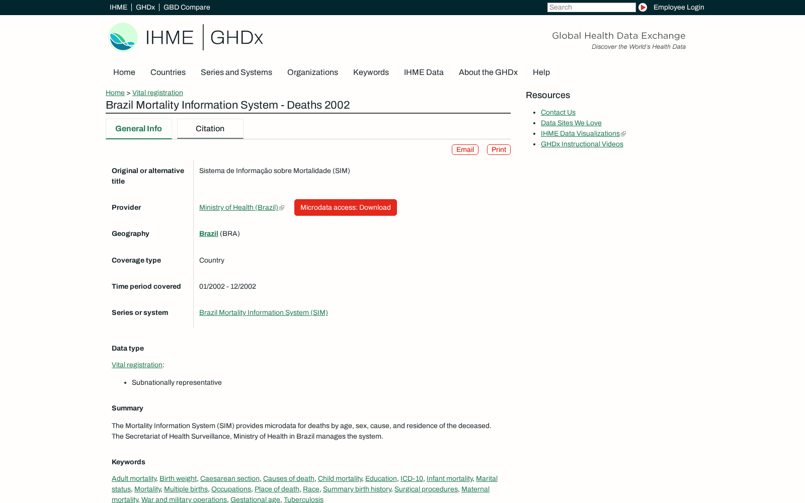Click the 'Sistema de Informação sobre Mortalidade (SIM)' title text

point(275,171)
